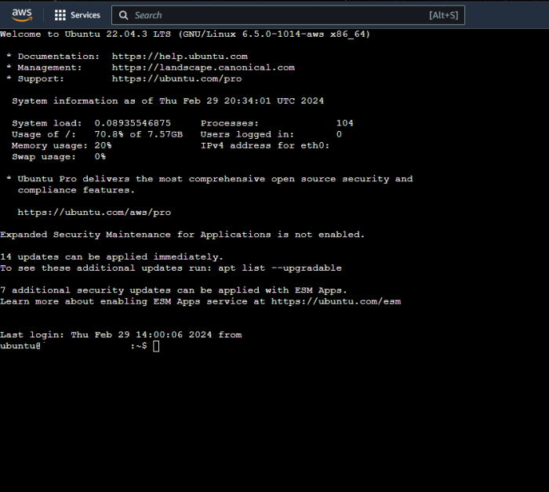Image resolution: width=549 pixels, height=492 pixels.
Task: Click the https://help.ubuntu.com URL
Action: tap(180, 56)
